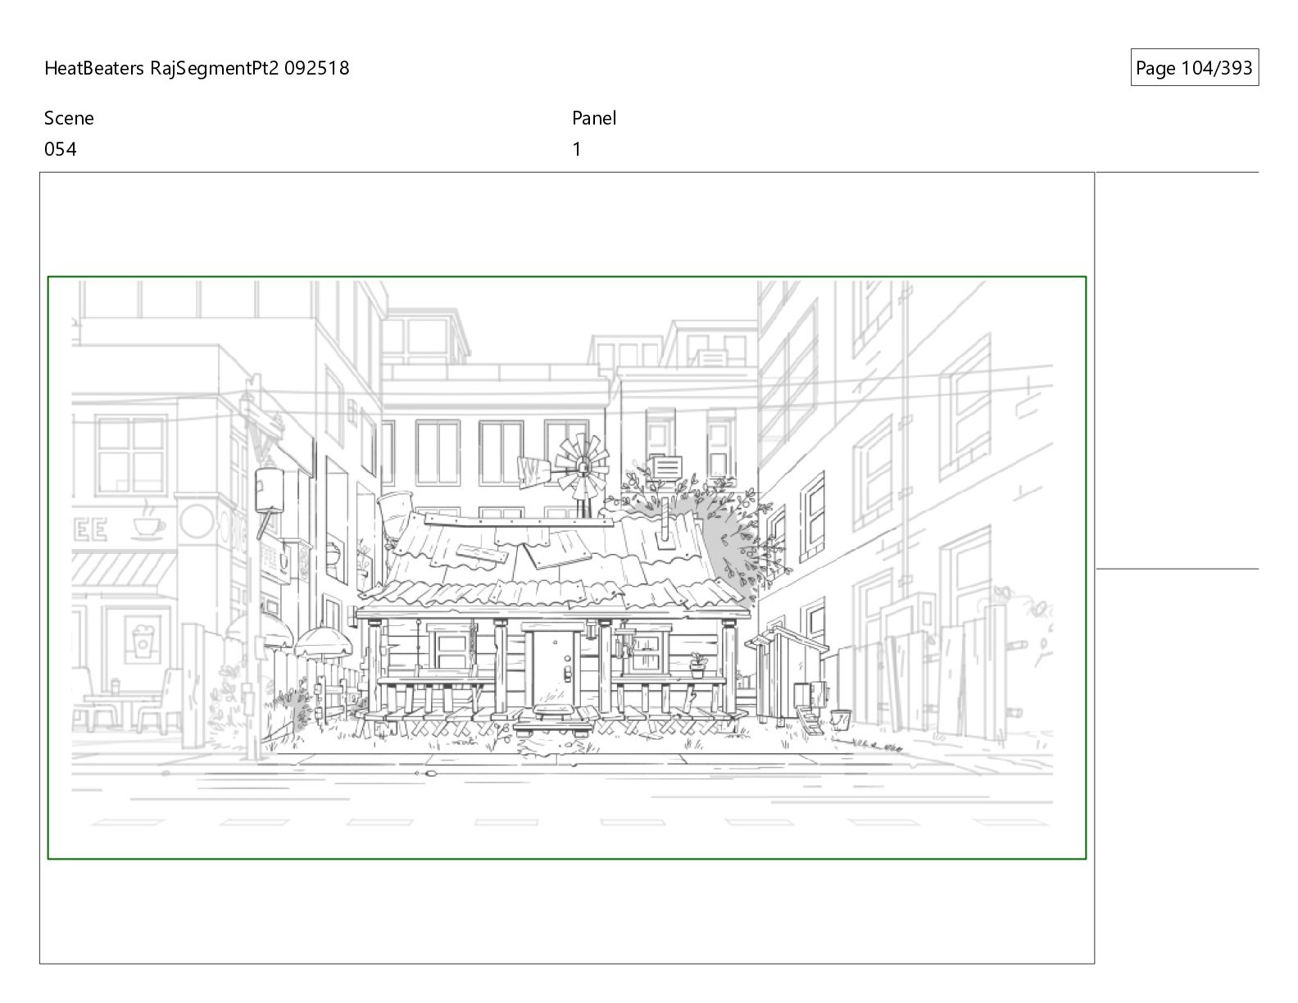Image resolution: width=1298 pixels, height=1003 pixels.
Task: Click the bucket beside the wooden shed
Action: 841,719
